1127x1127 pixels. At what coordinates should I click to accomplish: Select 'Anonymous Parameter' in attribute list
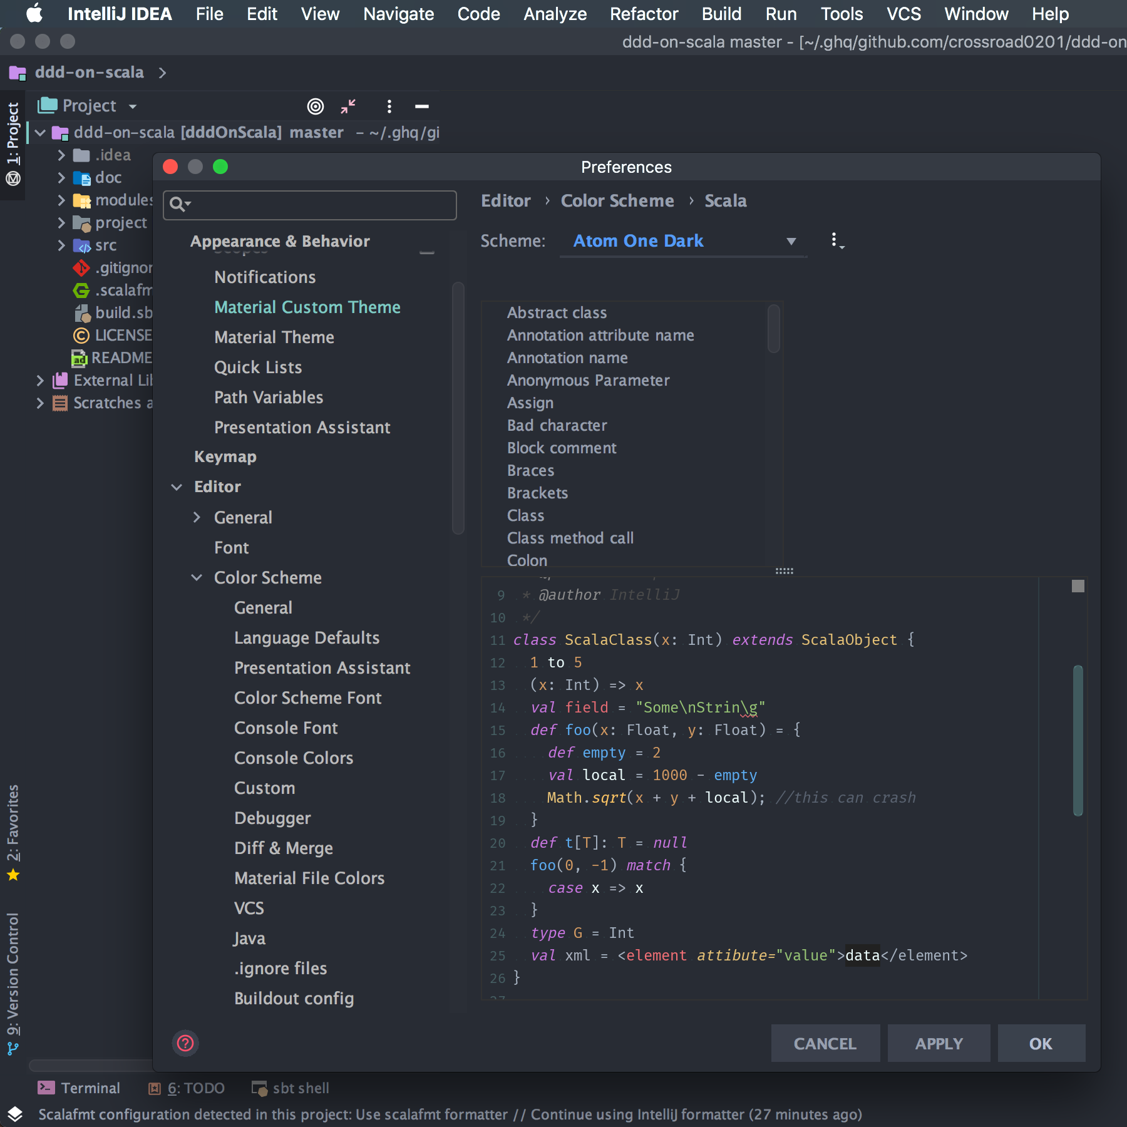[x=588, y=380]
